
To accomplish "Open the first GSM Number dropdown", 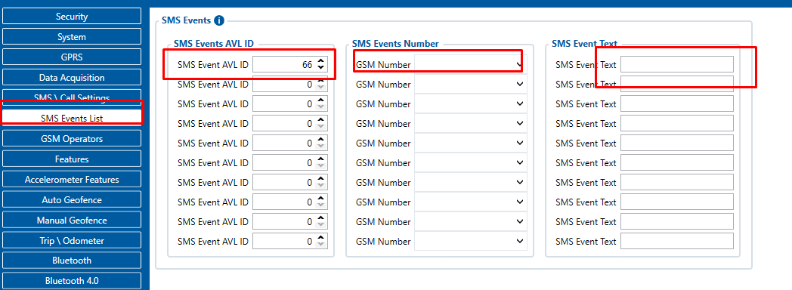I will point(470,64).
